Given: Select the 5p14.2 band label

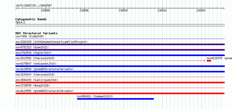Looking at the screenshot, I should [x=20, y=23].
